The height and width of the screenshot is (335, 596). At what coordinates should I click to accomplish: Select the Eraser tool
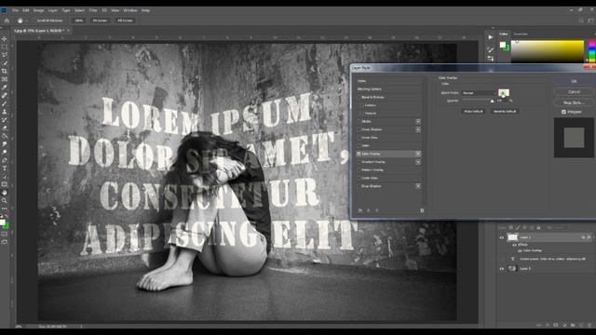[x=5, y=127]
